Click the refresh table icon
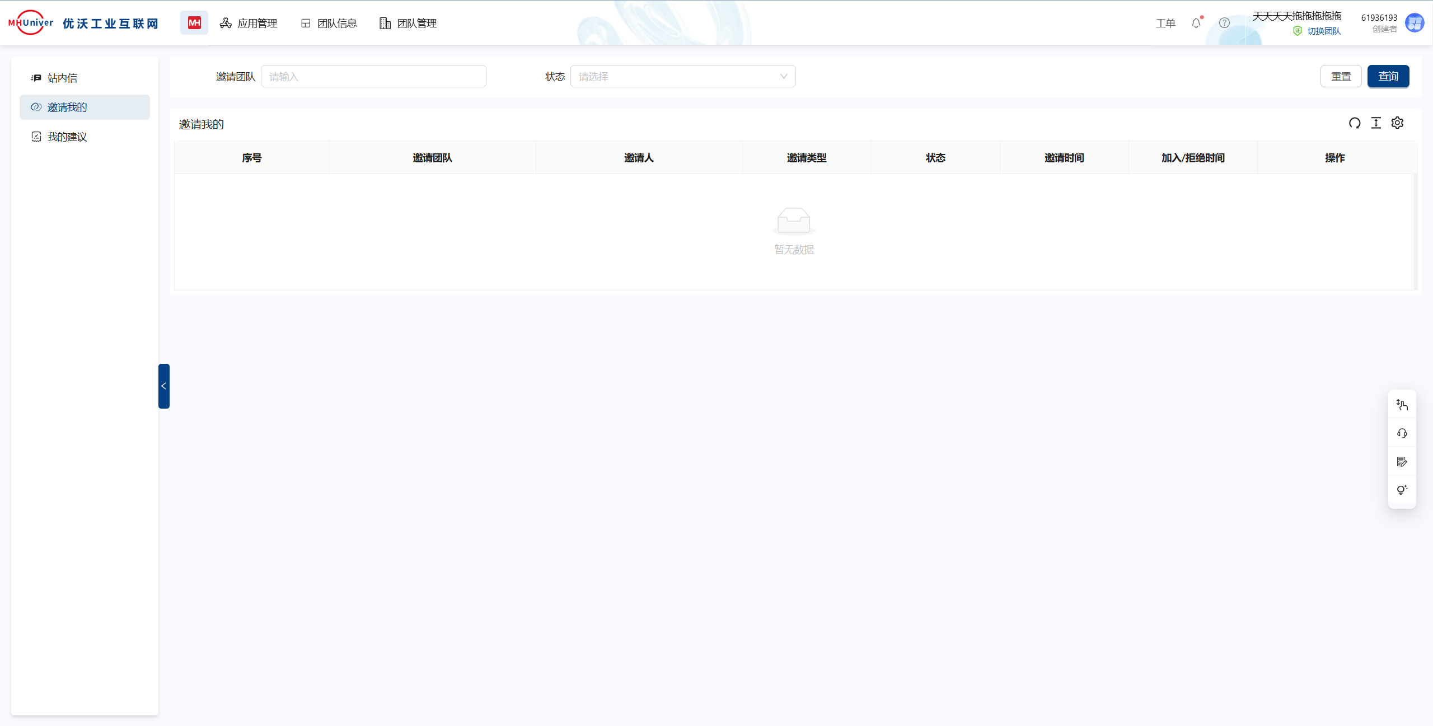1433x726 pixels. click(x=1354, y=123)
